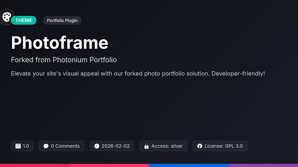Click the license logo icon

(200, 146)
